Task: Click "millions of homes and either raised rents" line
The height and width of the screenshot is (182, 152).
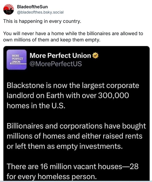Action: (74, 136)
